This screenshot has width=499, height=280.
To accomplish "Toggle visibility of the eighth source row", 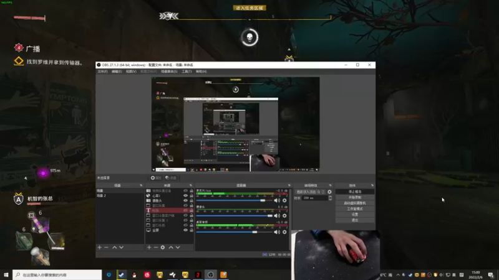I will [x=185, y=225].
